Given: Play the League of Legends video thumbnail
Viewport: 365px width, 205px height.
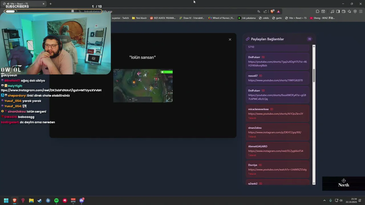Looking at the screenshot, I should point(143,86).
